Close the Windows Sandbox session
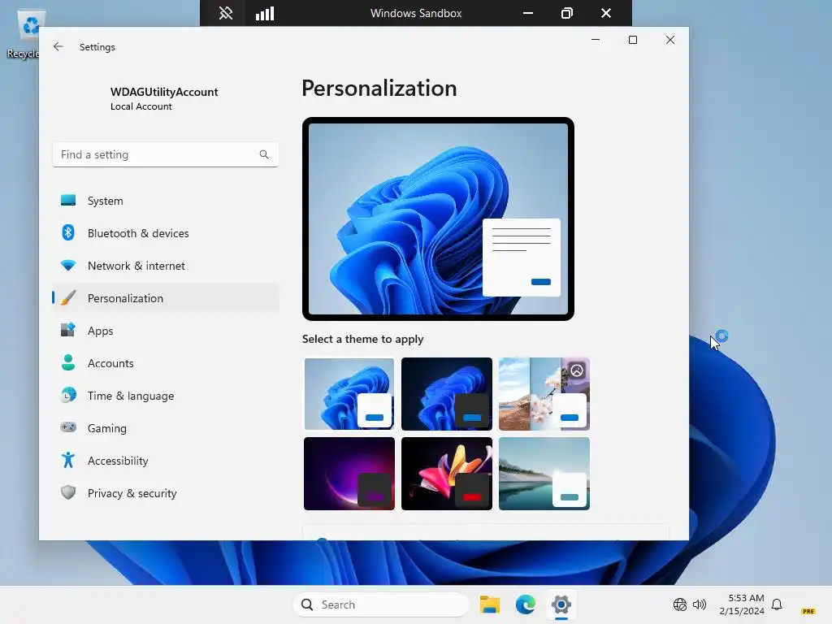The width and height of the screenshot is (832, 624). 606,13
